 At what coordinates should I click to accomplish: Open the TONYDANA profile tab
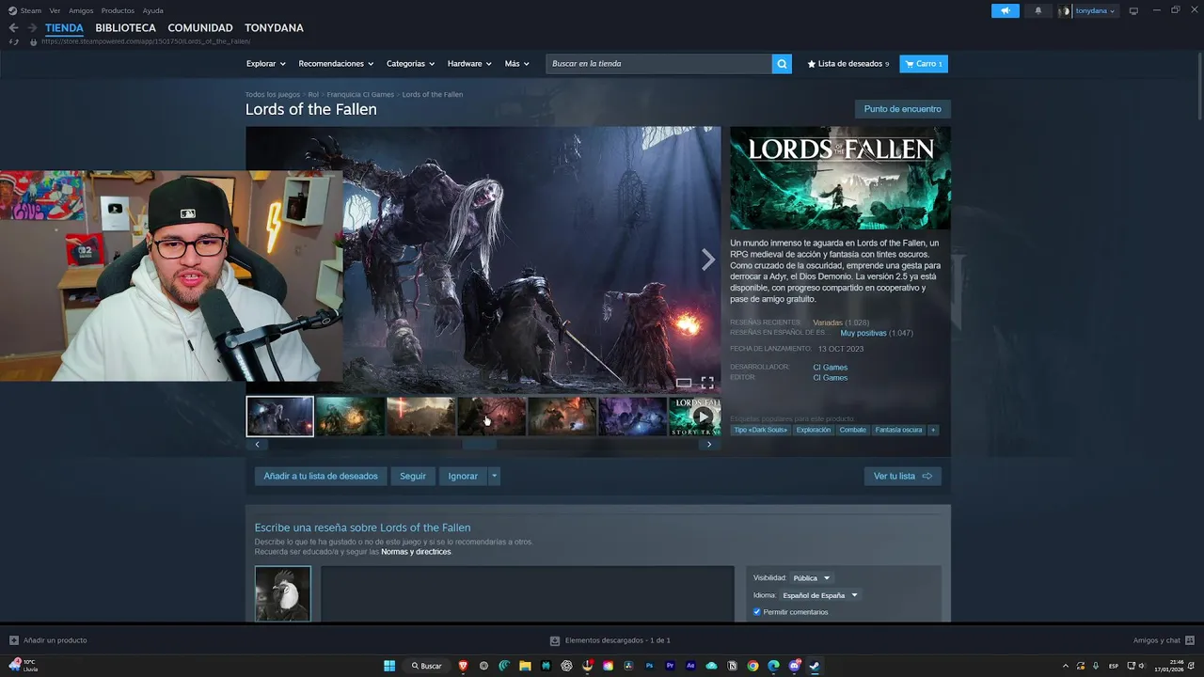pos(274,28)
